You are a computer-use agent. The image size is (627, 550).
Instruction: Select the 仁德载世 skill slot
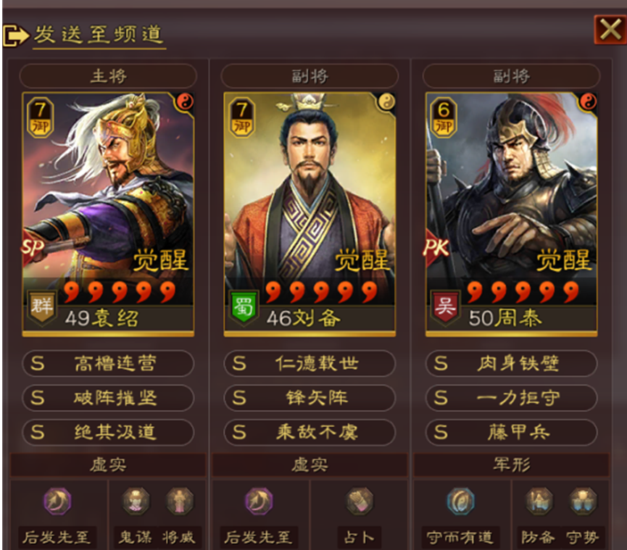(310, 363)
